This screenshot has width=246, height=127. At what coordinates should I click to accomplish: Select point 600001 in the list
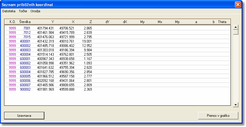pyautogui.click(x=25, y=59)
